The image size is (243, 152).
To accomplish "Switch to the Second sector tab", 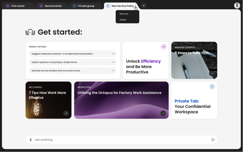I will click(x=53, y=6).
